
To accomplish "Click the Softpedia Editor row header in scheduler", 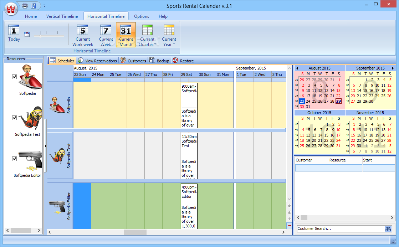I will 60,206.
